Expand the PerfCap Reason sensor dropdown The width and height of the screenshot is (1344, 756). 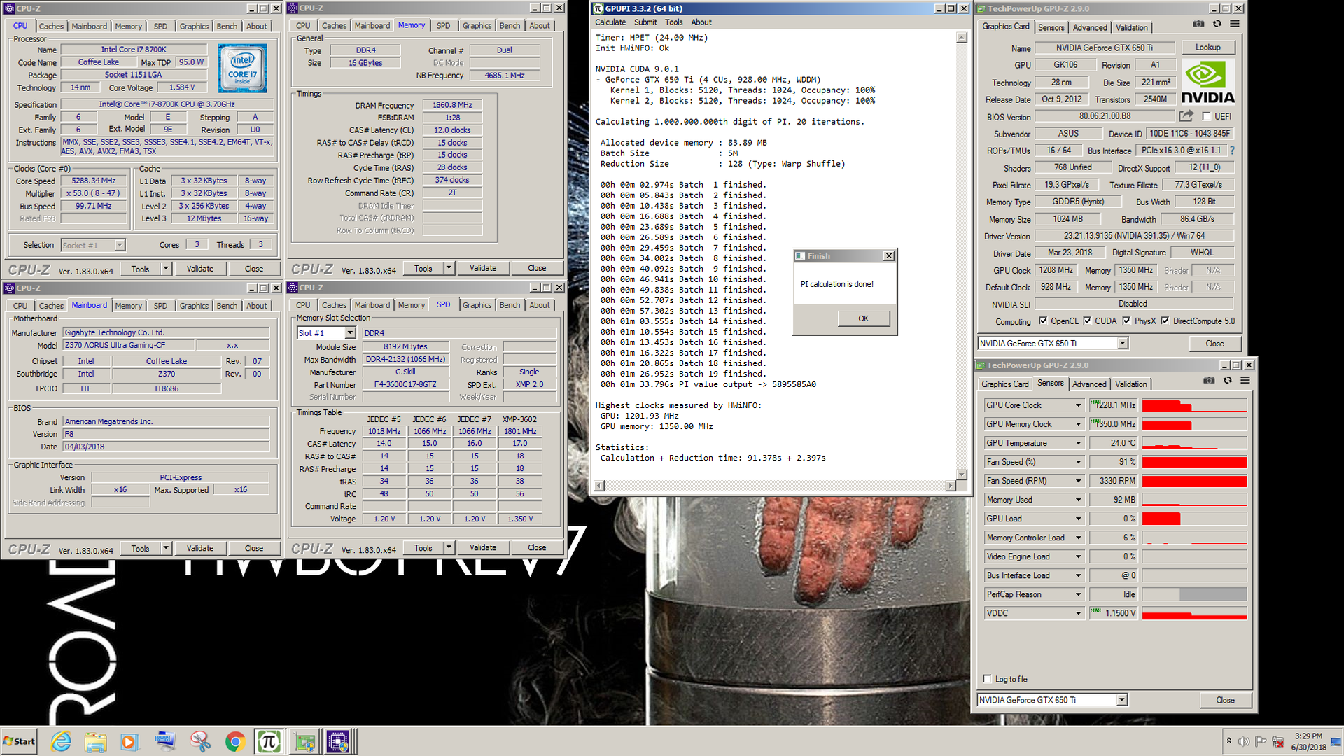[x=1078, y=594]
